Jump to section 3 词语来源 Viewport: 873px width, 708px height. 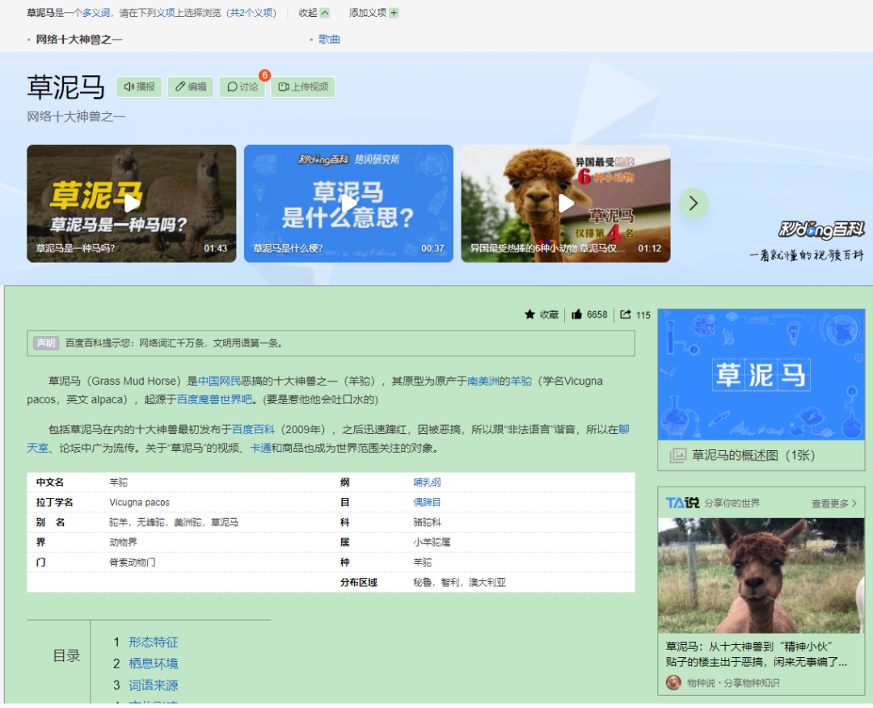tap(153, 685)
